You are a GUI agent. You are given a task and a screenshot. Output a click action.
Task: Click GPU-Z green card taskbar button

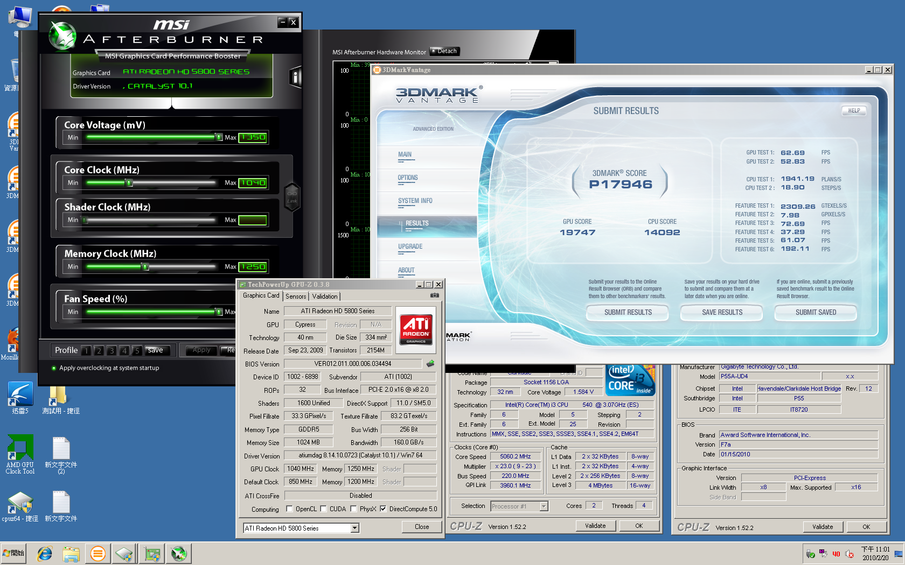pyautogui.click(x=152, y=553)
